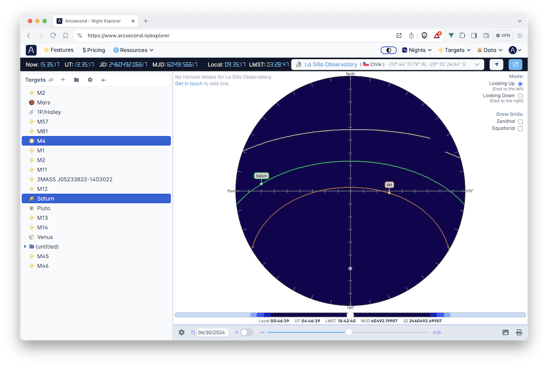Enable the Zenithal grid checkbox
548x367 pixels.
click(520, 122)
